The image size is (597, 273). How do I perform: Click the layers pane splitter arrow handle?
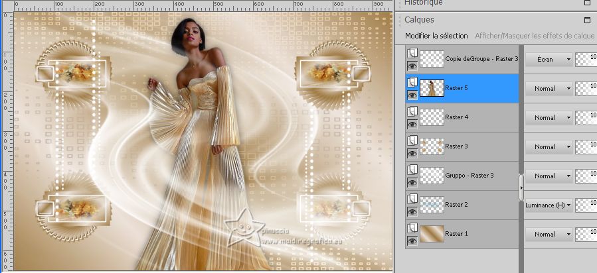coord(521,188)
